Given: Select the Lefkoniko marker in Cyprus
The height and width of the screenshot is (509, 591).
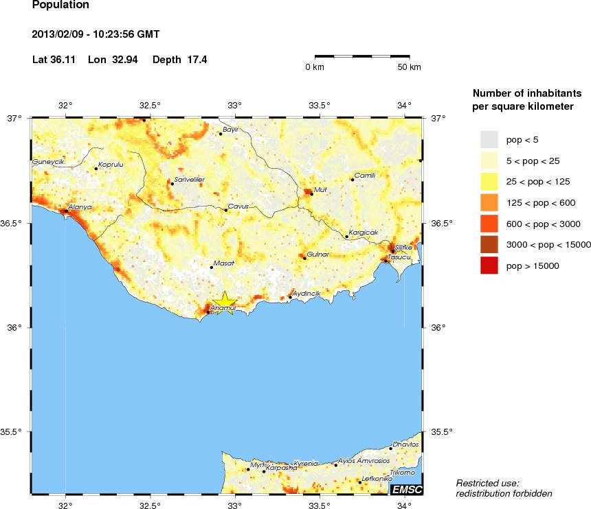Looking at the screenshot, I should click(359, 482).
